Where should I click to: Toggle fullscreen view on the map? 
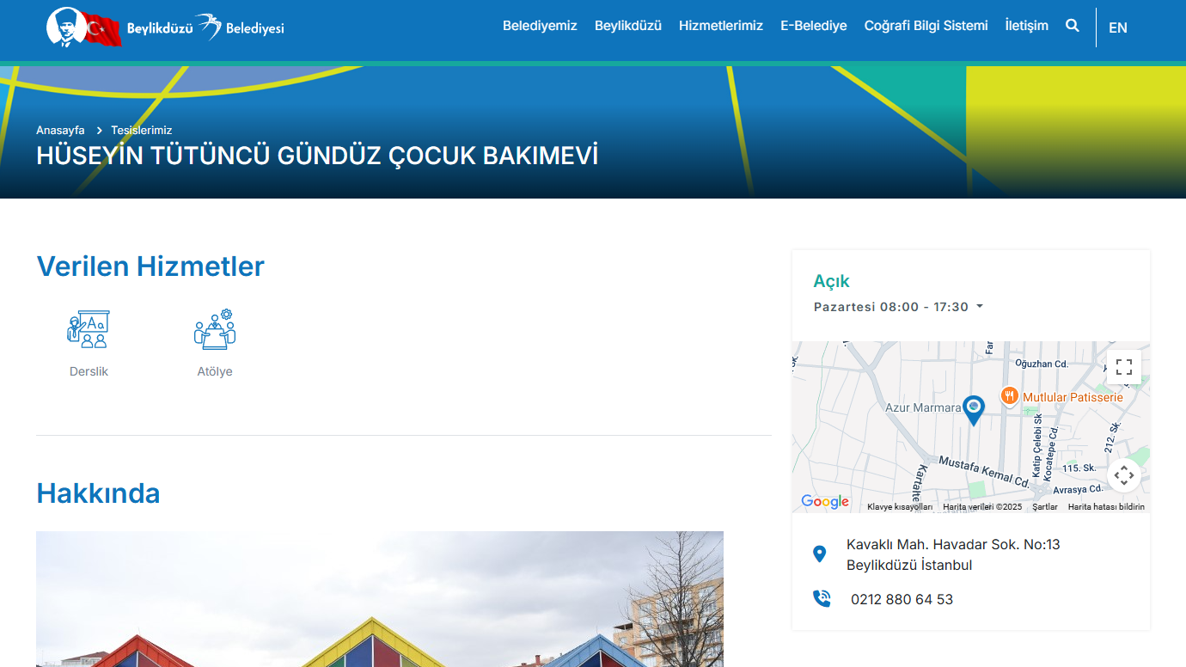1123,368
